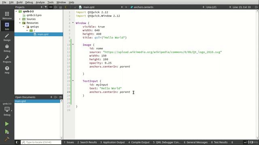
Task: Open the Build menu
Action: 19,2
